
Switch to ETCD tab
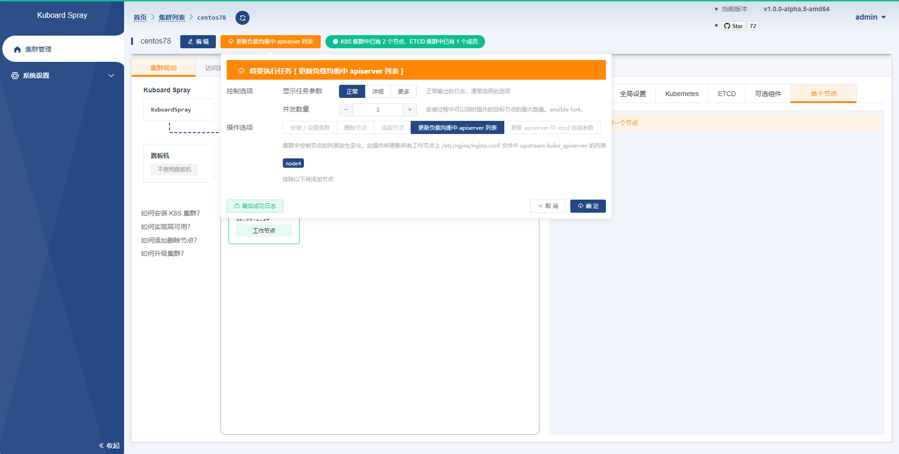(x=727, y=94)
